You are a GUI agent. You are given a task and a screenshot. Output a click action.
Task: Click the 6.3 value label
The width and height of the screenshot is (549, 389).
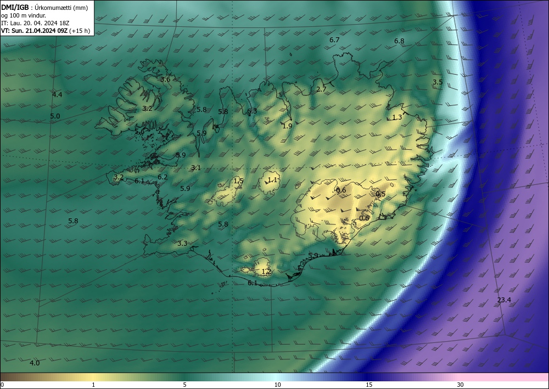pyautogui.click(x=252, y=111)
